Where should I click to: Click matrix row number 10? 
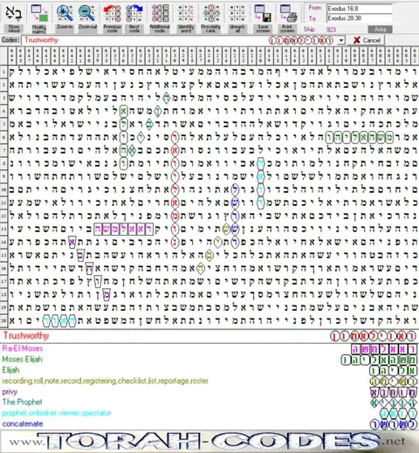tap(3, 189)
